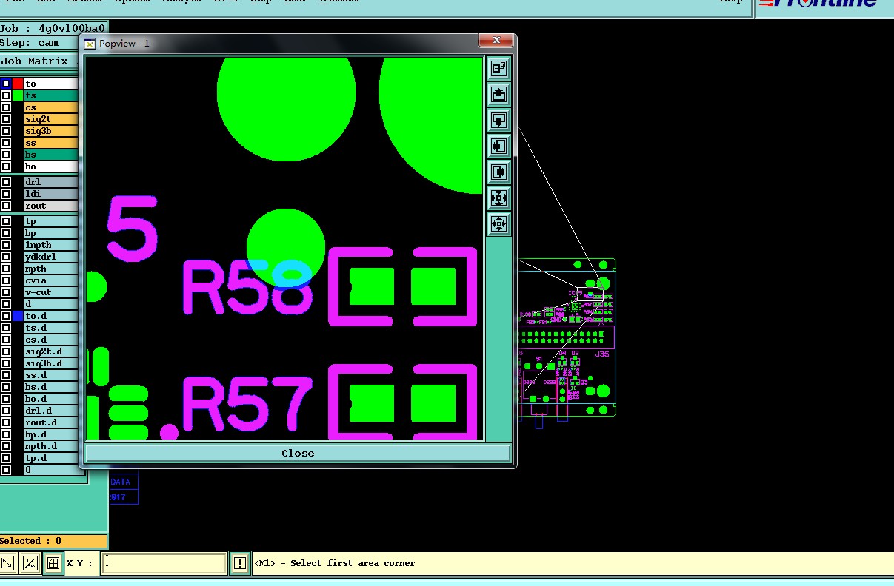Click the Job : 4g0vl00ba0 label

53,28
